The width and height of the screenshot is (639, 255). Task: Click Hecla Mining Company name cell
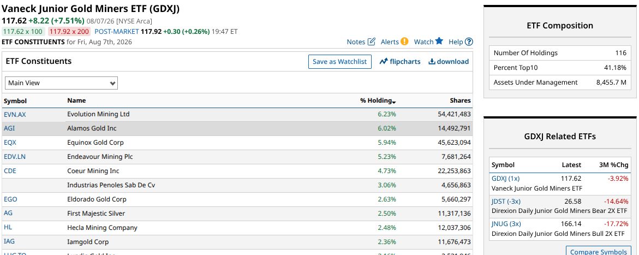coord(102,228)
